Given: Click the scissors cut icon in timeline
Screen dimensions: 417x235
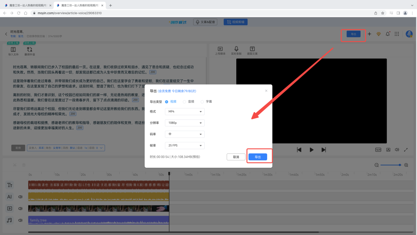Looking at the screenshot, I should pos(15,165).
